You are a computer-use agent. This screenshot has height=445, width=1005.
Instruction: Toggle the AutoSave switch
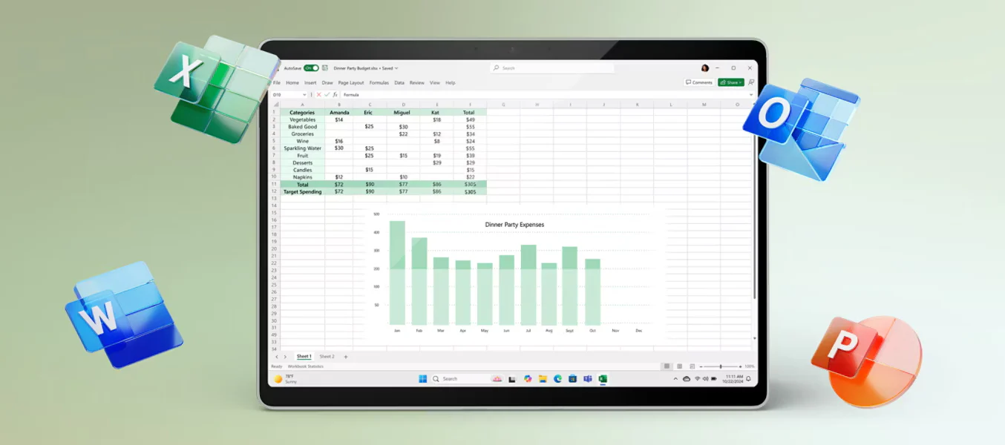tap(311, 68)
